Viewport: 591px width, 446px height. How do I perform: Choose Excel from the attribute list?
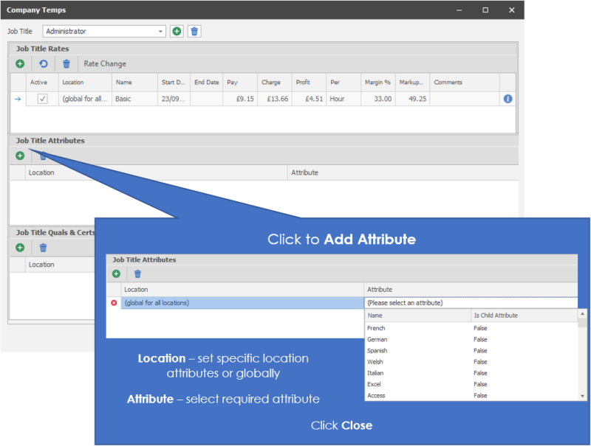[376, 384]
